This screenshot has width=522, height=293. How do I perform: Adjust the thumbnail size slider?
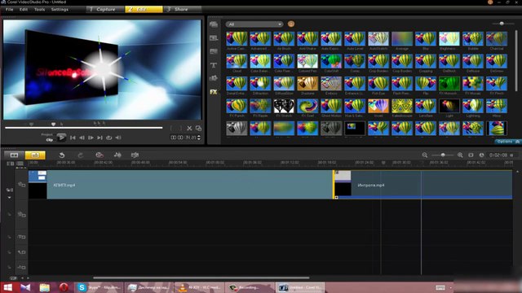pyautogui.click(x=502, y=24)
